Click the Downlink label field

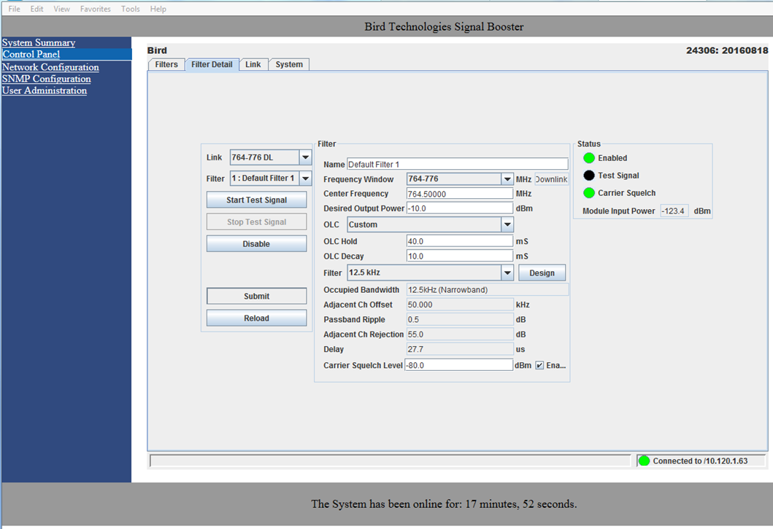click(552, 179)
